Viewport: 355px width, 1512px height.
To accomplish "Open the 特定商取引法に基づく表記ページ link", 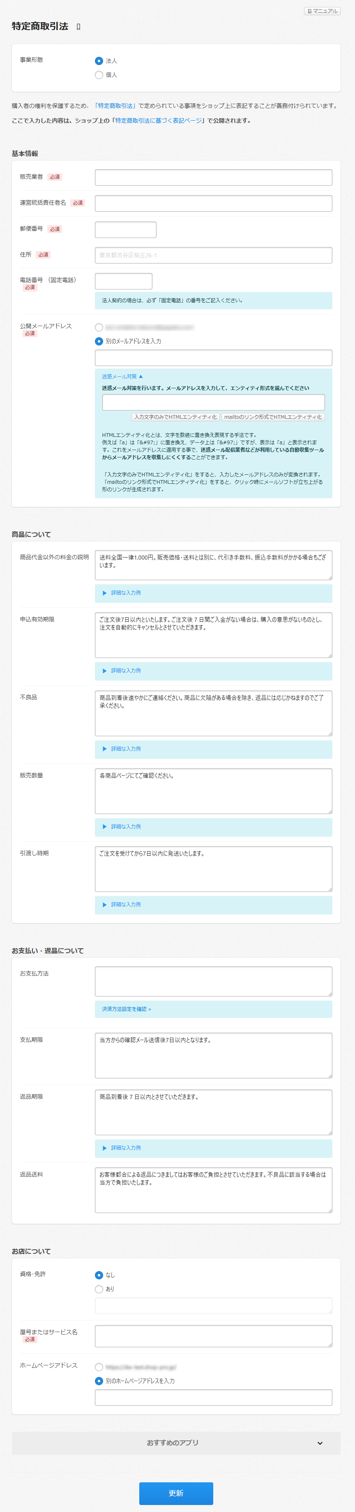I will (159, 120).
